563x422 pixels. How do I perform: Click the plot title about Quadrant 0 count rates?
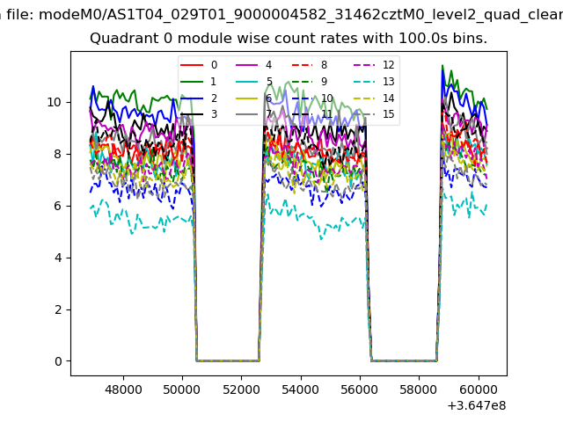tap(289, 39)
